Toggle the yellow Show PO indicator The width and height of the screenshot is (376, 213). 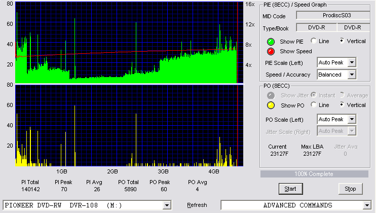[271, 105]
